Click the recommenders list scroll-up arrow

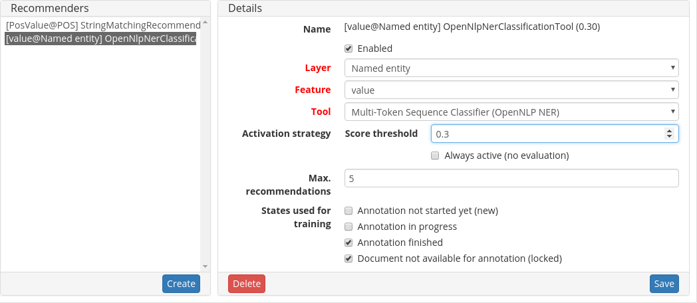(x=205, y=23)
